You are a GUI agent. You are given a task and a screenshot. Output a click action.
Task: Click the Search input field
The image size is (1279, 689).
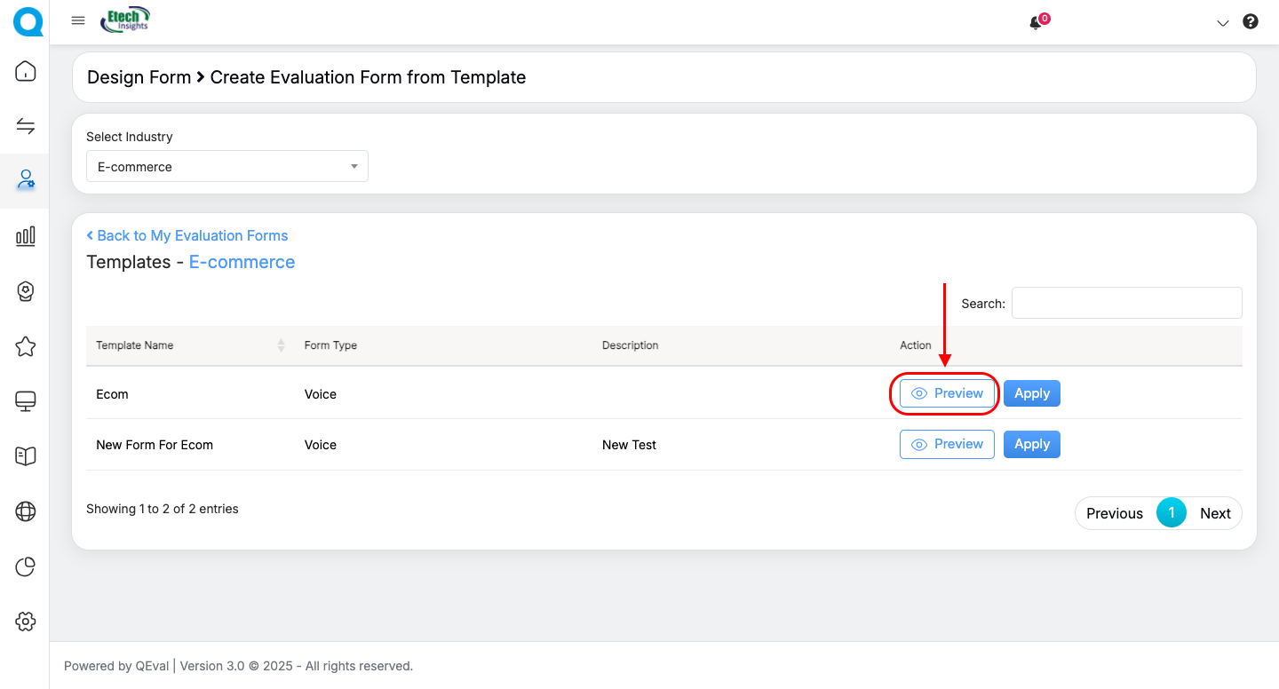coord(1126,303)
